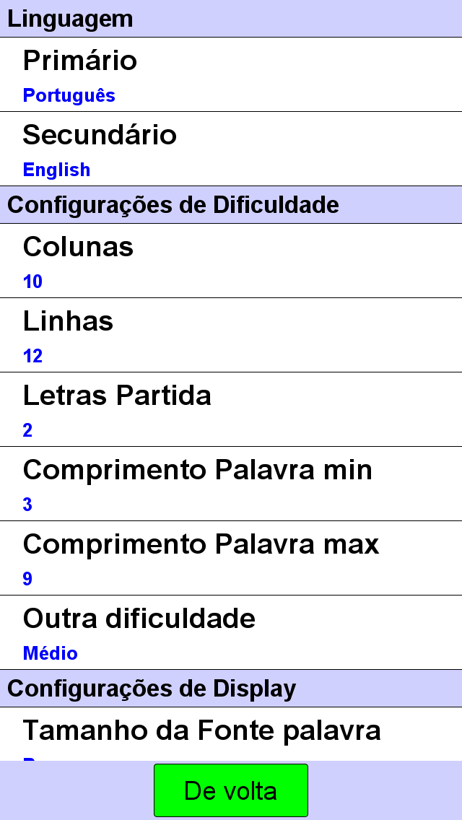Tap the green De volta button
The image size is (462, 820).
231,790
